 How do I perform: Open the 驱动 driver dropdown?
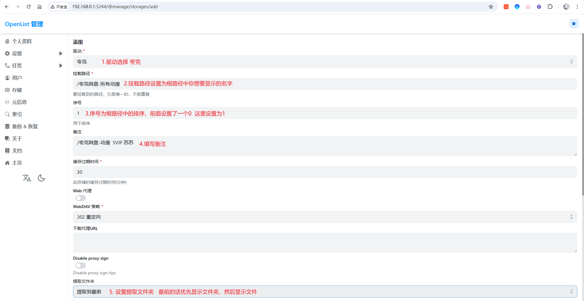pyautogui.click(x=325, y=62)
